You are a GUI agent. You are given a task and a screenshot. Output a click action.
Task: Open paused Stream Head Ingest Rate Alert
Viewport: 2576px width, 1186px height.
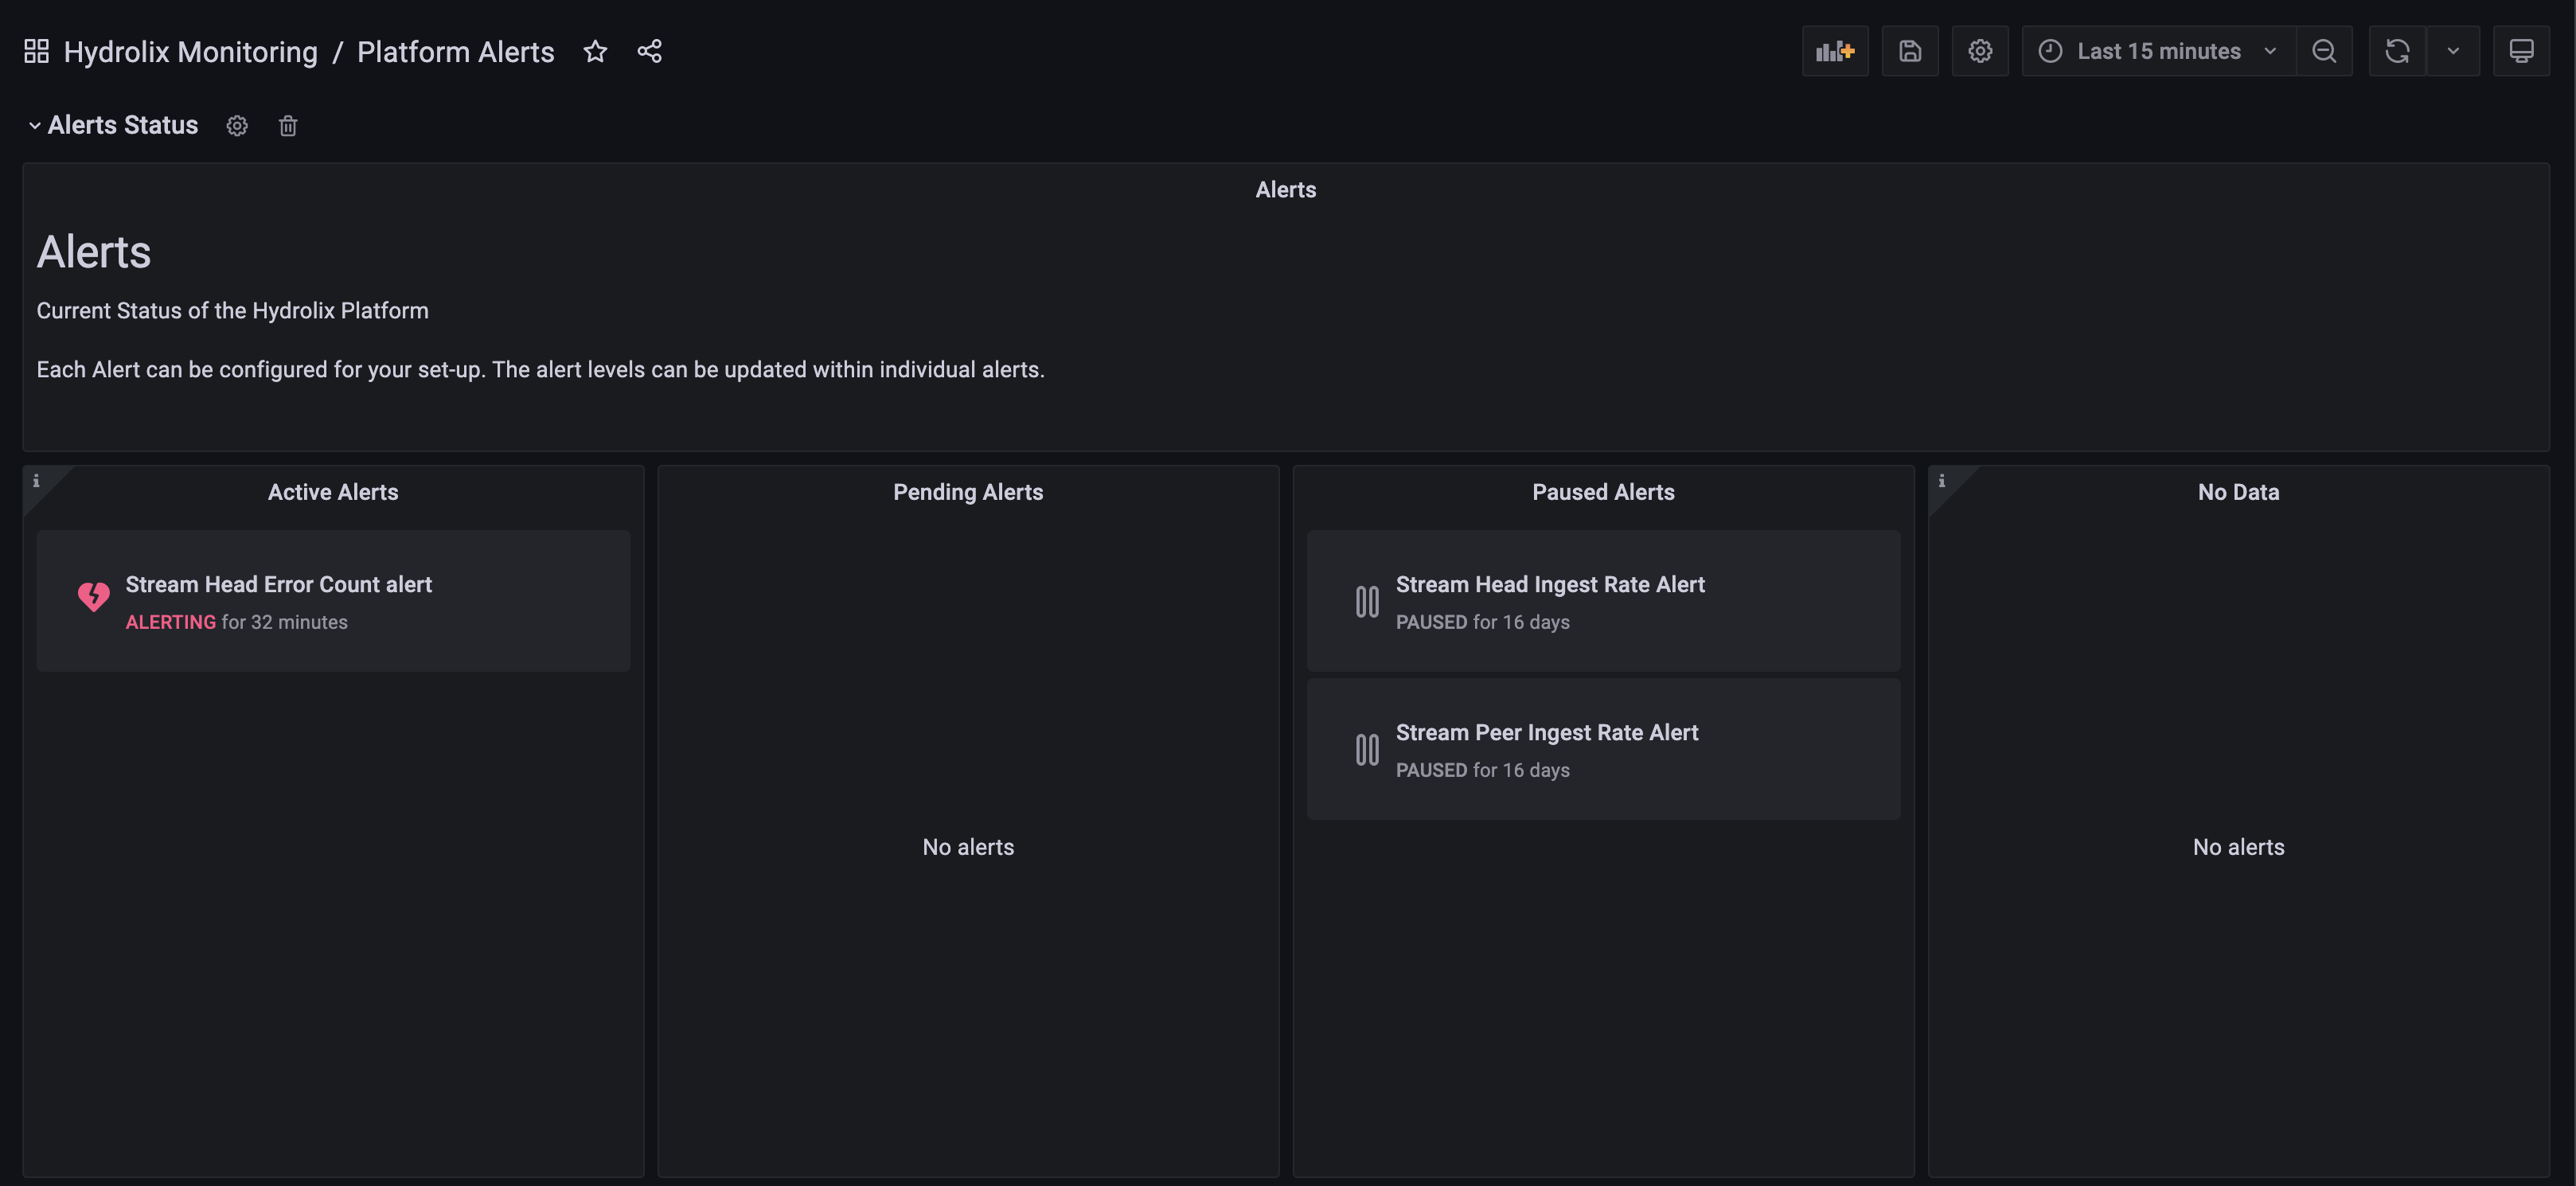point(1549,584)
